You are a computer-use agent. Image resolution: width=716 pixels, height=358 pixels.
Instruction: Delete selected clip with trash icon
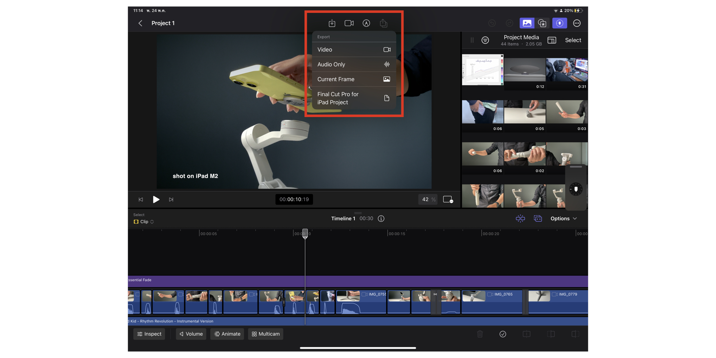pyautogui.click(x=480, y=334)
